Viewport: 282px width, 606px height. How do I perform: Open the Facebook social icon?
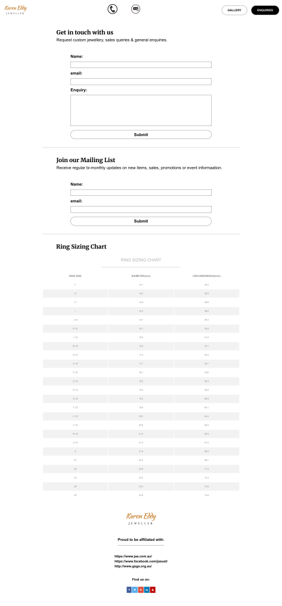point(129,590)
